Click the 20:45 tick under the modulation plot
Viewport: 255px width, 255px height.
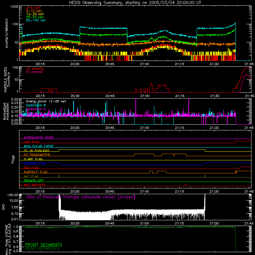(110, 128)
